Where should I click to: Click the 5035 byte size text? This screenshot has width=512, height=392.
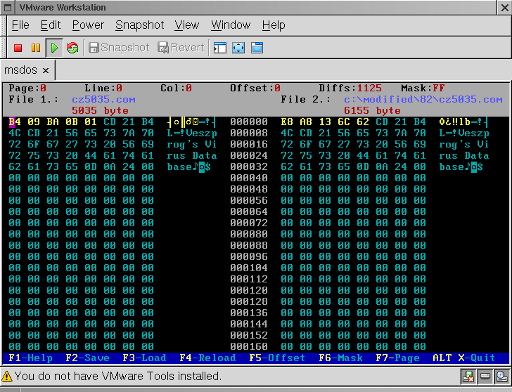tap(100, 110)
